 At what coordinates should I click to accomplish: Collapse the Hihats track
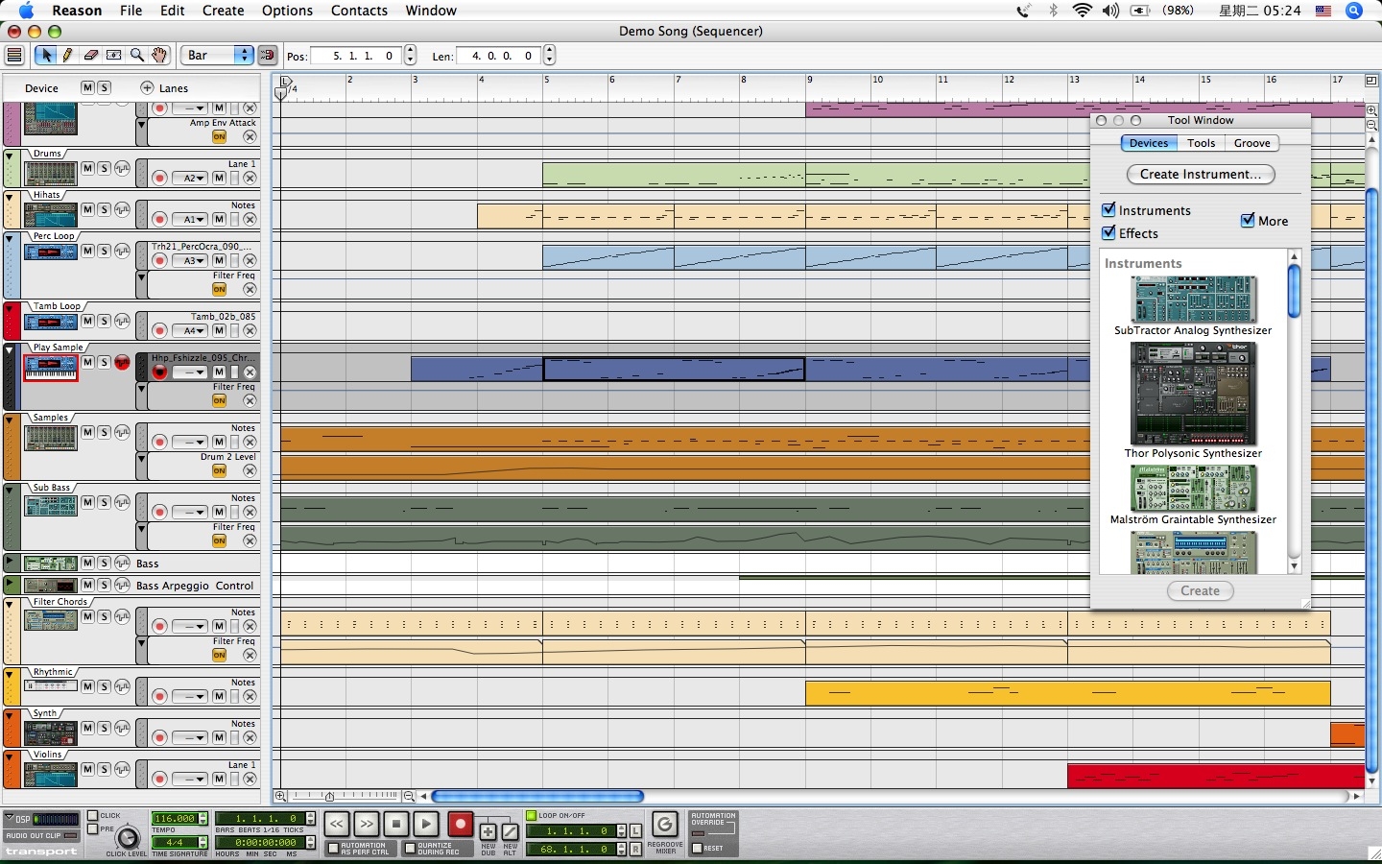11,196
